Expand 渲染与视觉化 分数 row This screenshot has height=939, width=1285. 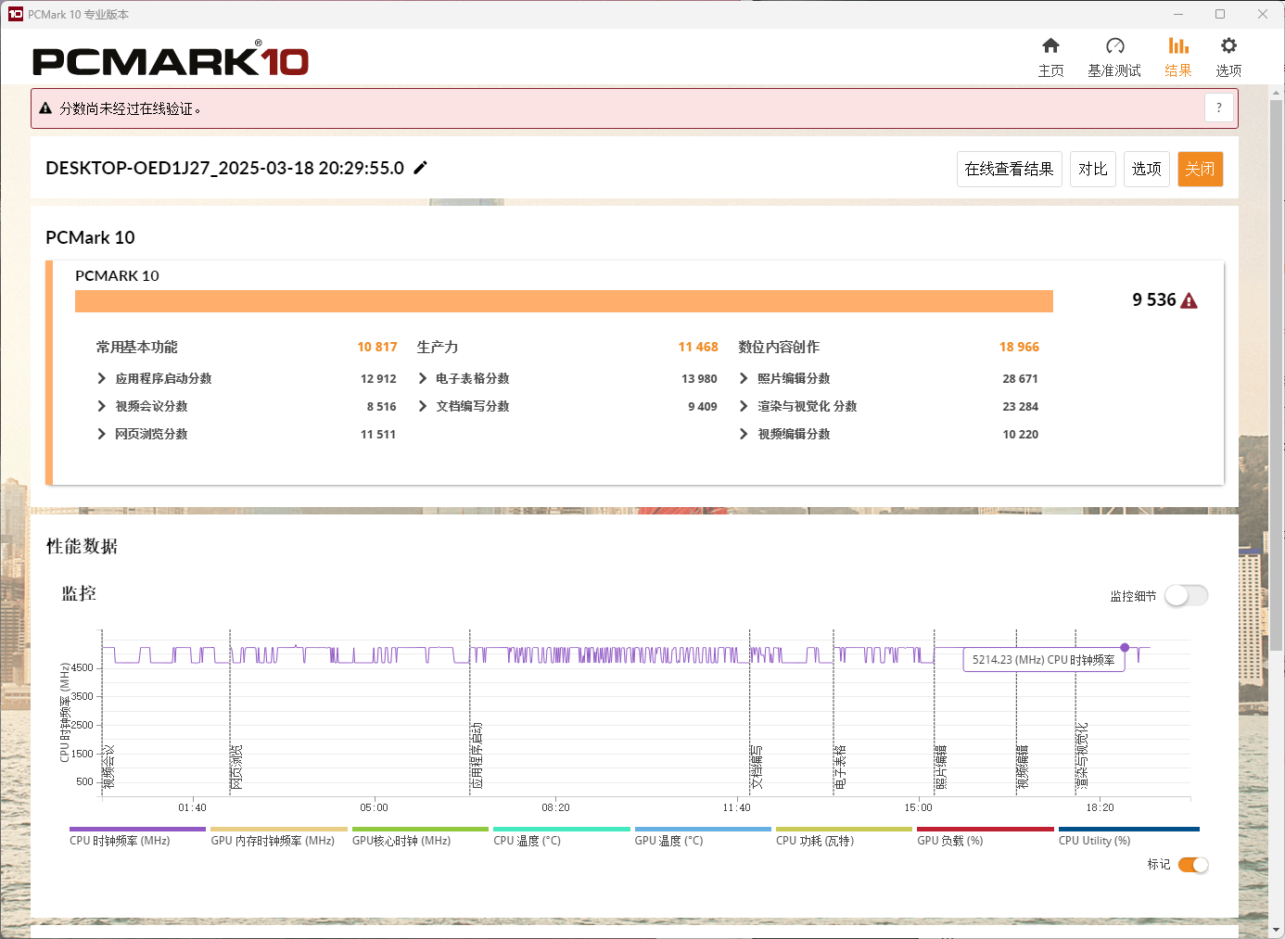coord(744,406)
